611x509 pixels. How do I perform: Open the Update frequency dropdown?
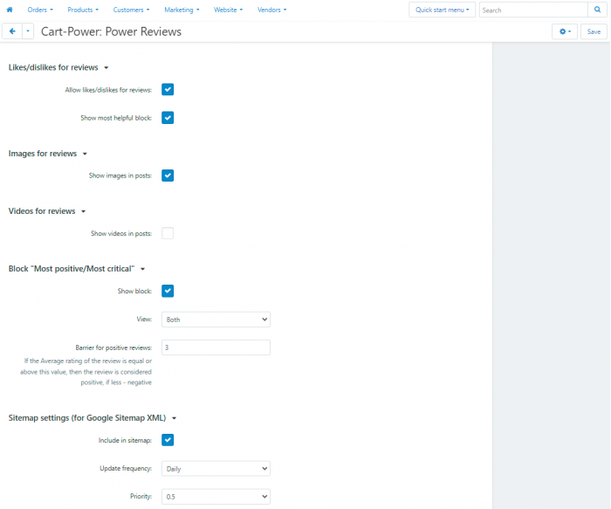point(216,469)
